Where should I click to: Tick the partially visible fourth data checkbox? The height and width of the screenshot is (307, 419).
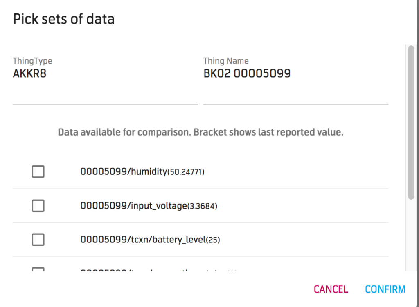click(x=38, y=269)
